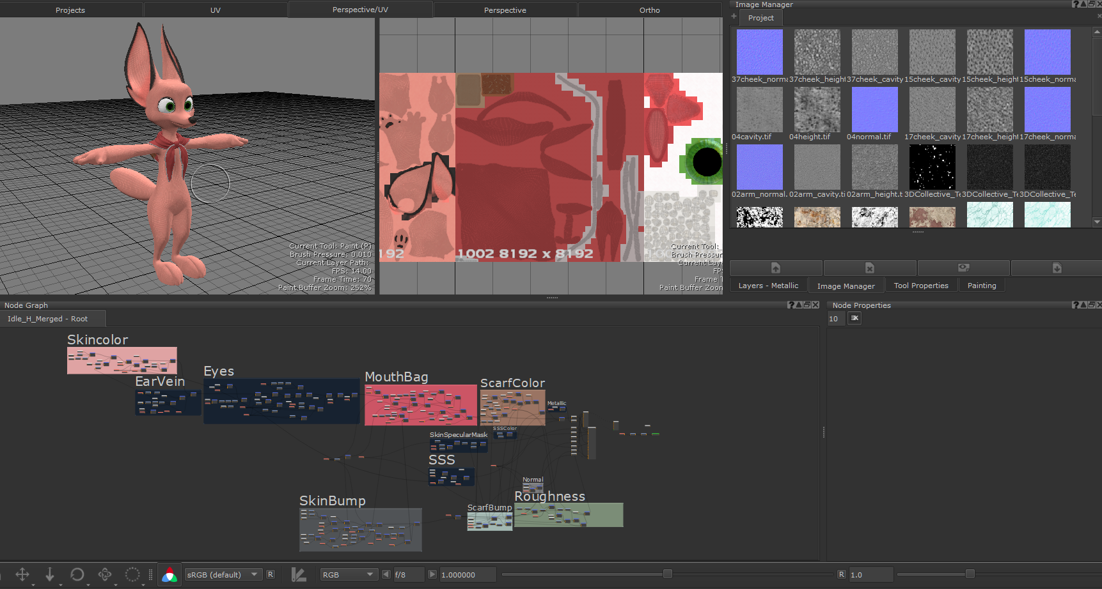Open the sRGB (default) colorspace dropdown
This screenshot has width=1102, height=589.
(x=223, y=574)
